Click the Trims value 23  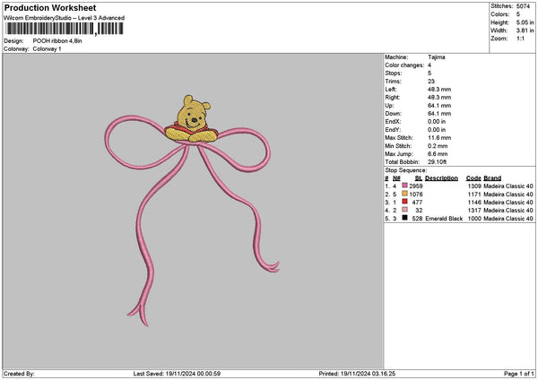click(x=431, y=82)
